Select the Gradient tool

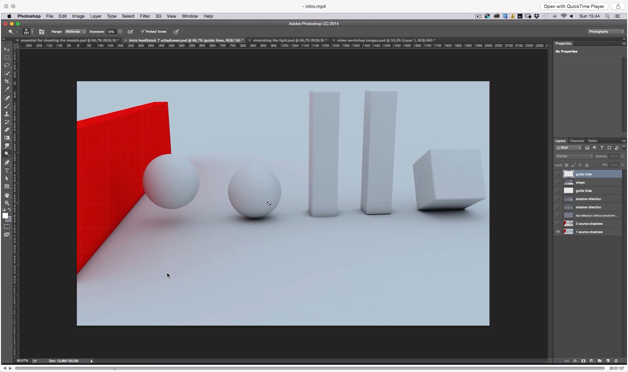point(7,138)
